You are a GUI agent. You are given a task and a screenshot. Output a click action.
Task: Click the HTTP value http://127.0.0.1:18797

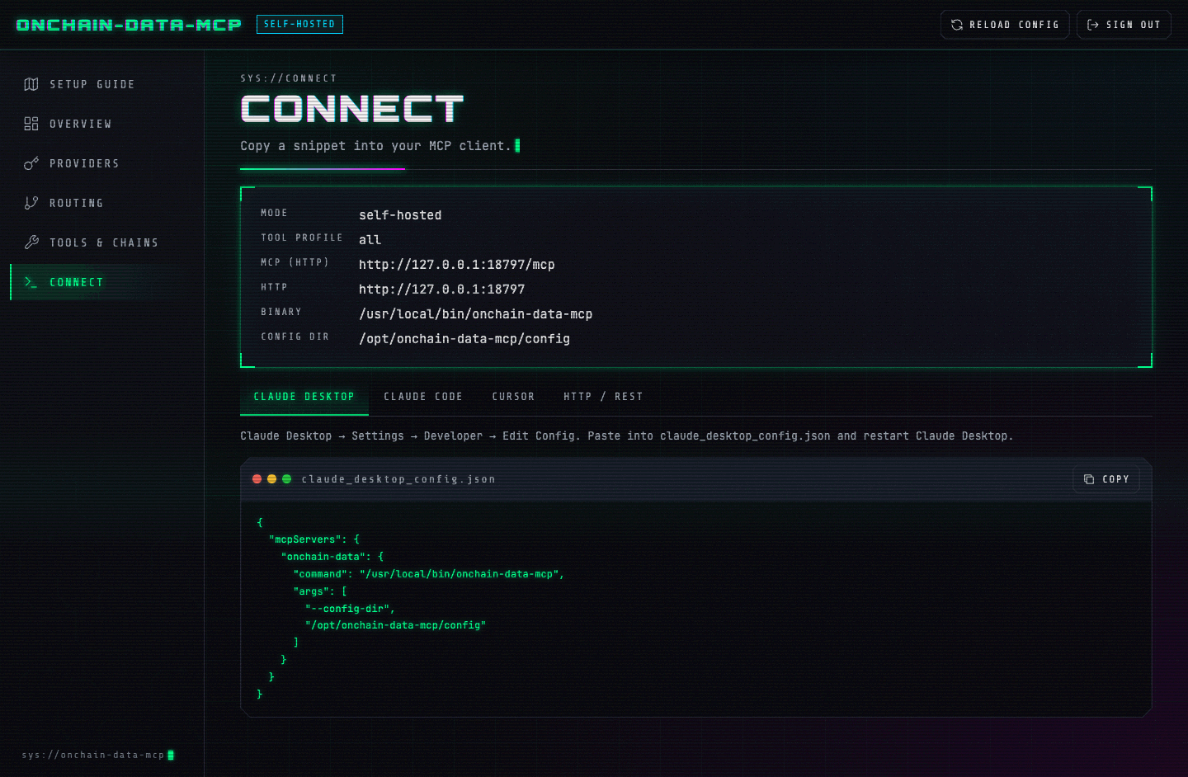tap(442, 290)
